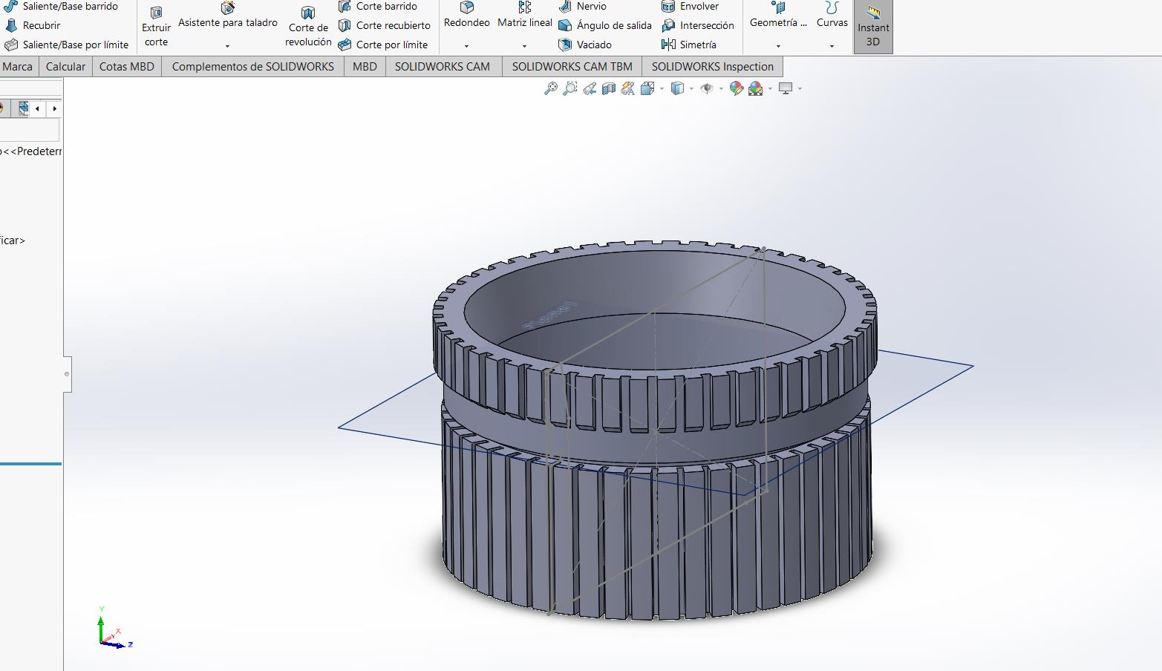The image size is (1162, 671).
Task: Toggle the Hide/Show Items eye icon
Action: pyautogui.click(x=707, y=89)
